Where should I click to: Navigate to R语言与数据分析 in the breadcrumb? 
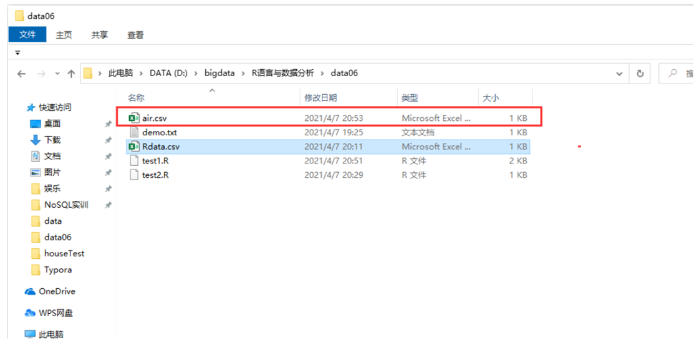pyautogui.click(x=283, y=74)
